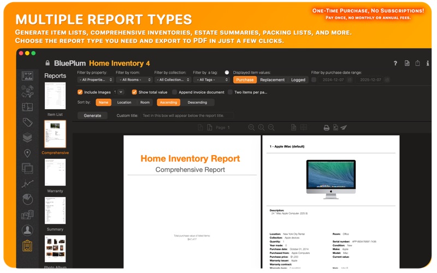Click the Apple iMac image in preview
The width and height of the screenshot is (437, 273).
point(331,180)
